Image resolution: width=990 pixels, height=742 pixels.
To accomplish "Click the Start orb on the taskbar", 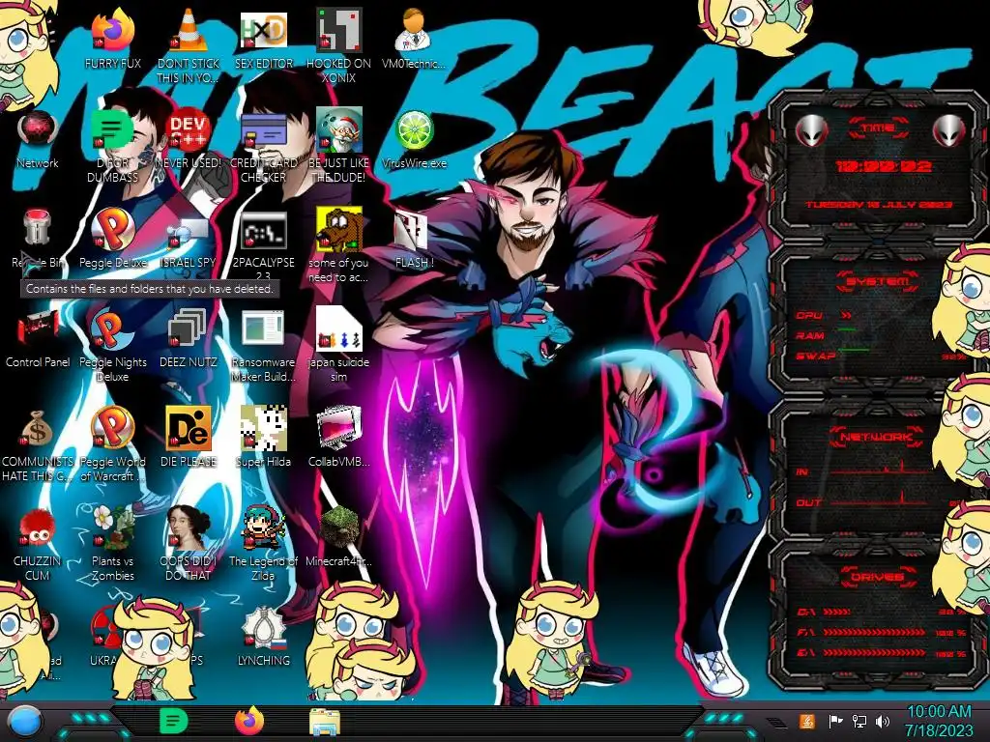I will click(25, 722).
